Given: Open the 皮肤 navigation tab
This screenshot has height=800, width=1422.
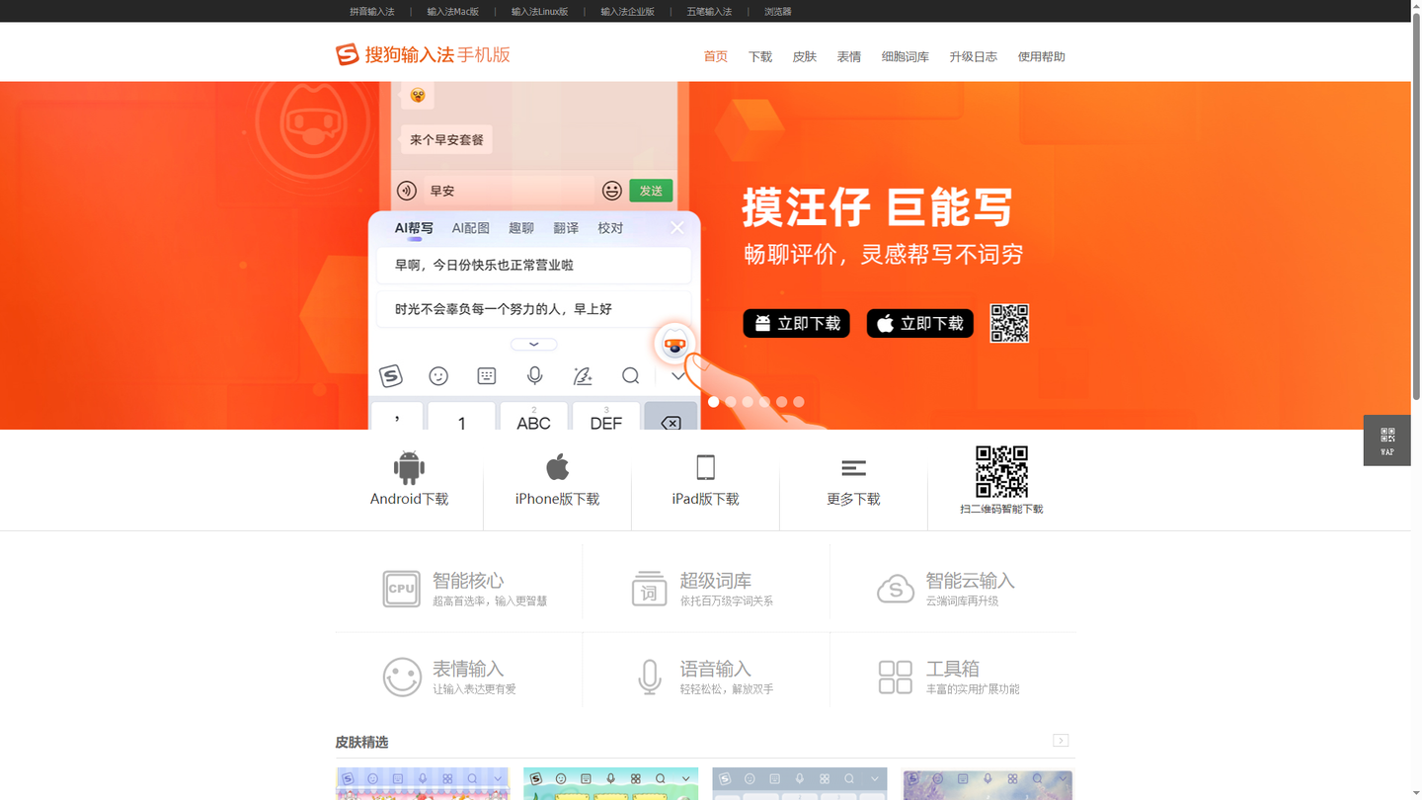Looking at the screenshot, I should coord(805,56).
